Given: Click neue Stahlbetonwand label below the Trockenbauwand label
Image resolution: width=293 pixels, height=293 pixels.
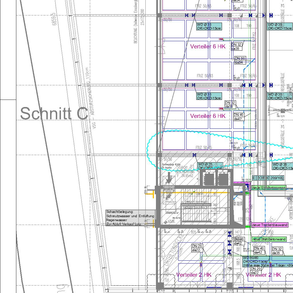Looking at the screenshot, I should [x=269, y=239].
